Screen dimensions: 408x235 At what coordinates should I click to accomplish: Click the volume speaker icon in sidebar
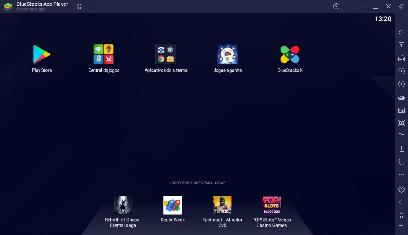(402, 32)
